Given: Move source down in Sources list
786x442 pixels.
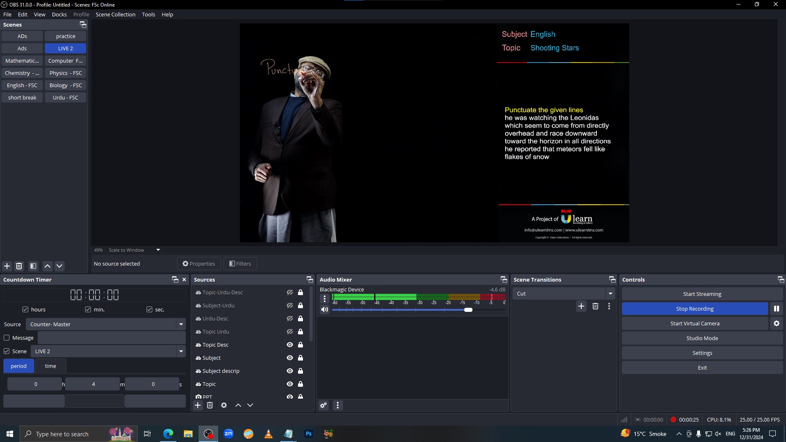Looking at the screenshot, I should (x=250, y=405).
